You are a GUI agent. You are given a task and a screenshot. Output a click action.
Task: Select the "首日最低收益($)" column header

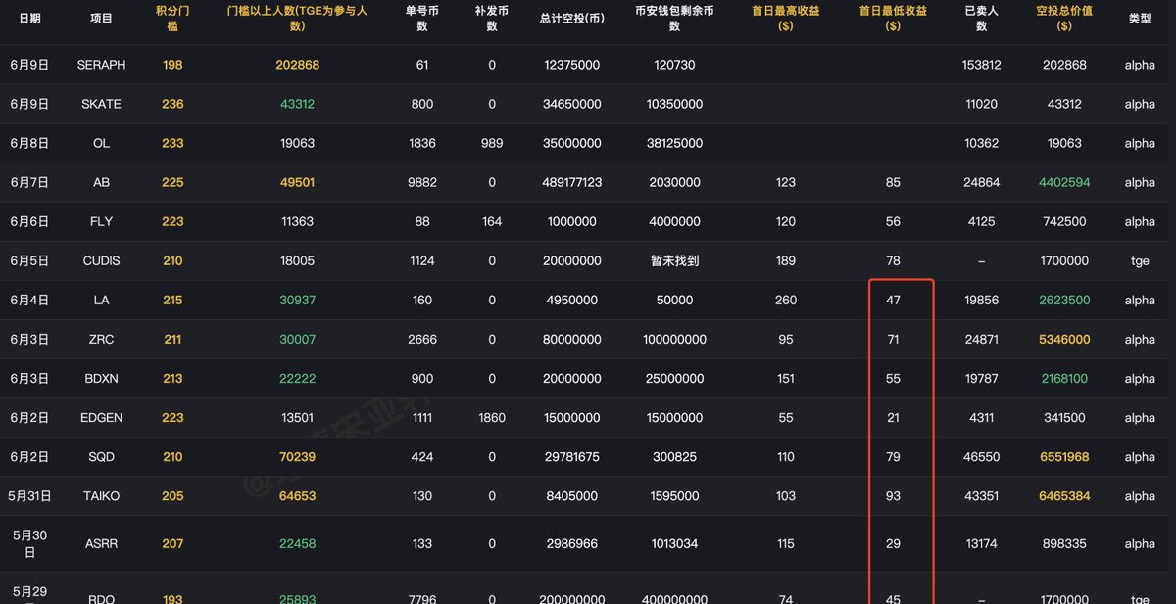point(893,19)
